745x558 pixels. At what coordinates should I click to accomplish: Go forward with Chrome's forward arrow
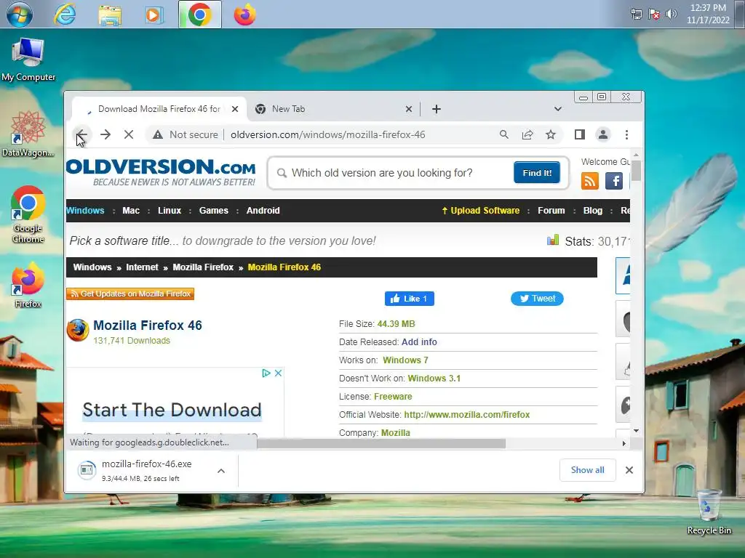(105, 134)
